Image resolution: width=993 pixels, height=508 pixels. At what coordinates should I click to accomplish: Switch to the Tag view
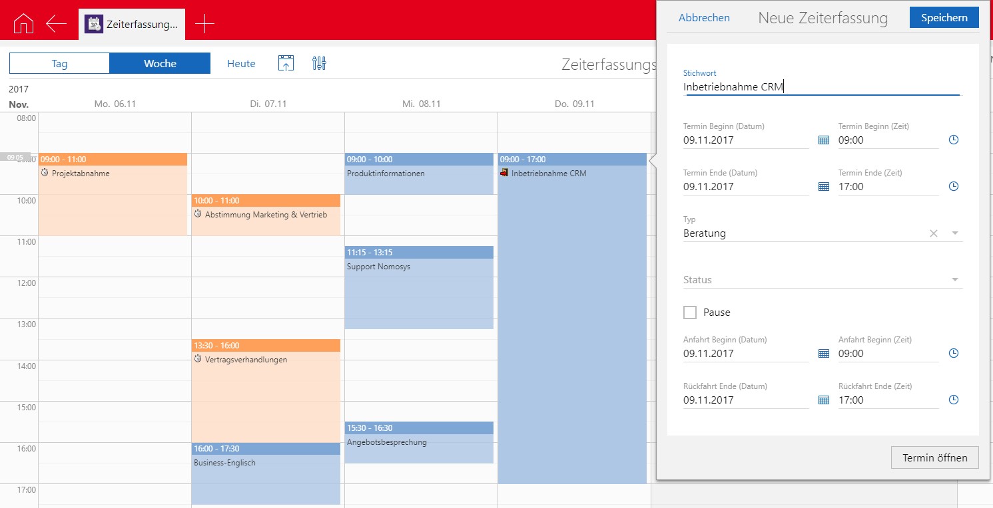[x=59, y=64]
